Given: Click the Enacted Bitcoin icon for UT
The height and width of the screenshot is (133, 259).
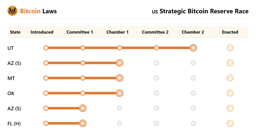Looking at the screenshot, I should point(230,48).
